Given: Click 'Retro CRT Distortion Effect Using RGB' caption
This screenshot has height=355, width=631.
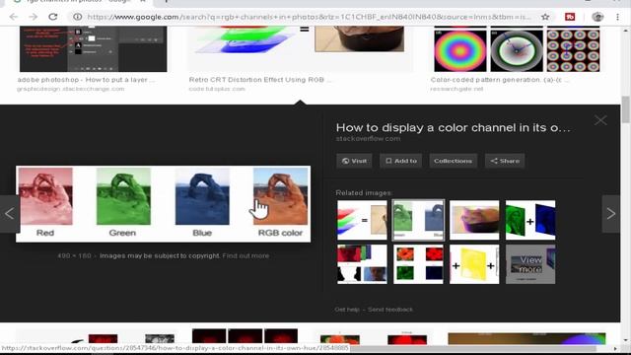Looking at the screenshot, I should coord(260,80).
